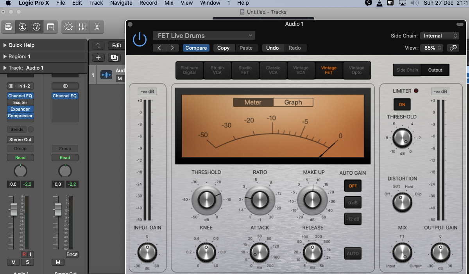The height and width of the screenshot is (274, 469).
Task: Open Stereo Out output routing slot
Action: click(x=20, y=140)
